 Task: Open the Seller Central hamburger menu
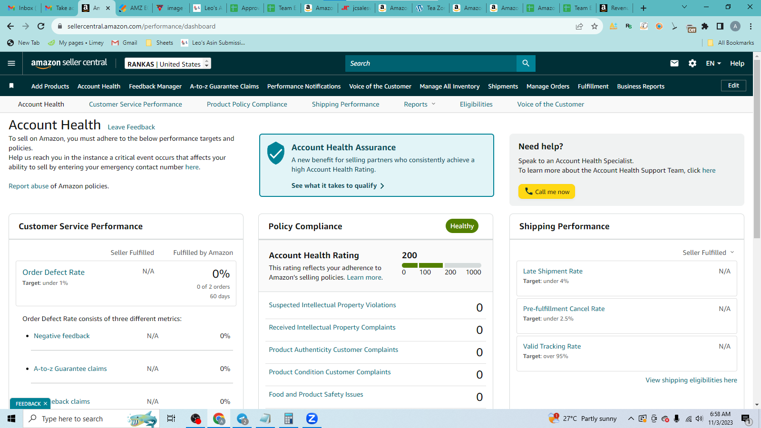point(11,63)
